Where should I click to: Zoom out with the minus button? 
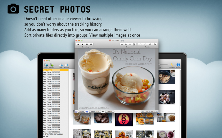click(x=122, y=44)
